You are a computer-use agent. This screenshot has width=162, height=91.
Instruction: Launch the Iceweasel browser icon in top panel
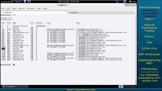(x=25, y=2)
